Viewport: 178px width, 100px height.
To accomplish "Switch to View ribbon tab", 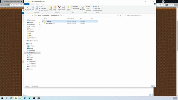I will click(43, 4).
